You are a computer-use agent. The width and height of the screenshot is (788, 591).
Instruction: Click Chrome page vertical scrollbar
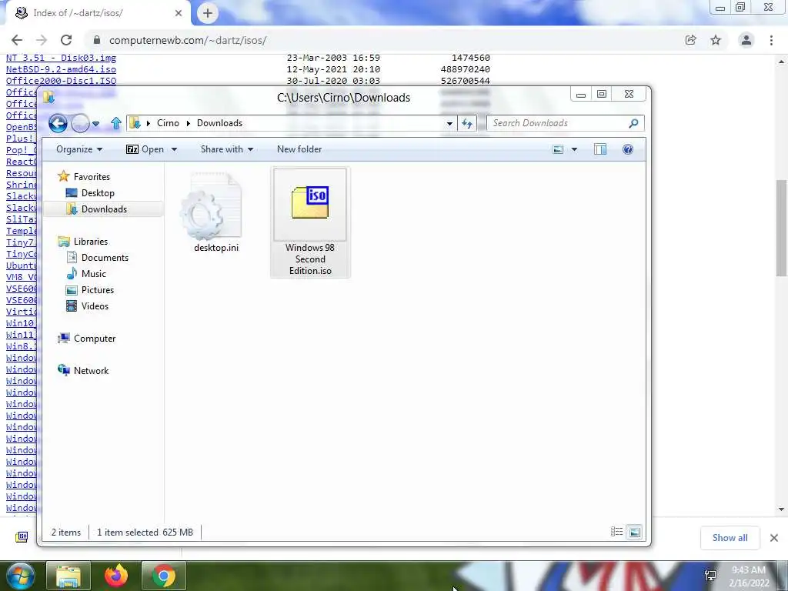tap(781, 227)
